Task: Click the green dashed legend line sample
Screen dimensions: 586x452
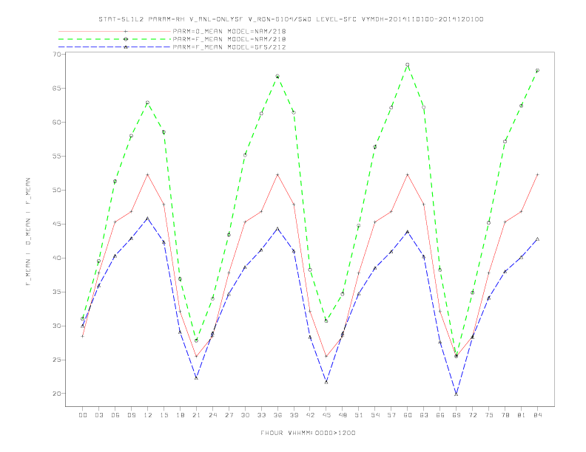Action: (115, 39)
